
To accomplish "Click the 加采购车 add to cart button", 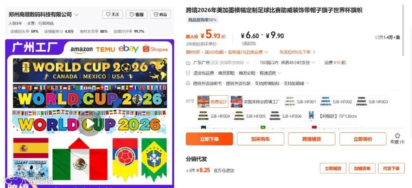I will [261, 139].
